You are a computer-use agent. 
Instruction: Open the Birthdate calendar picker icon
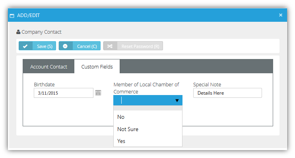coord(98,93)
